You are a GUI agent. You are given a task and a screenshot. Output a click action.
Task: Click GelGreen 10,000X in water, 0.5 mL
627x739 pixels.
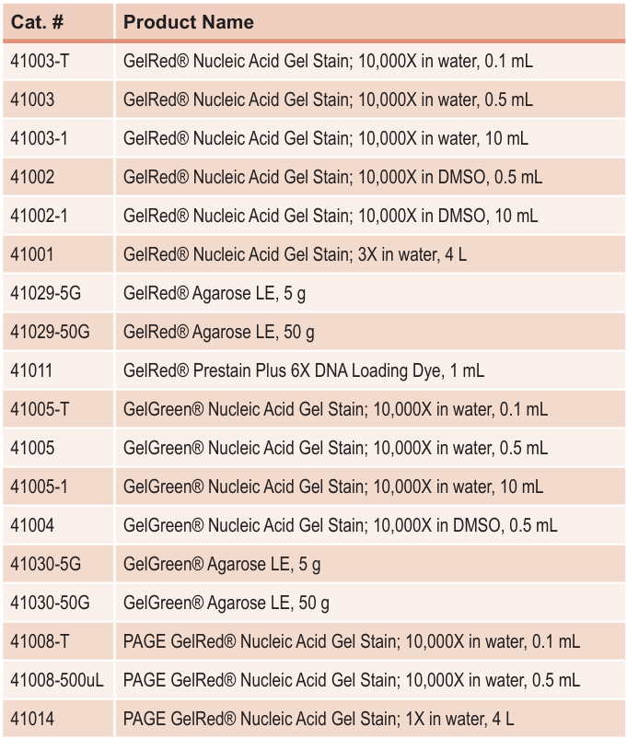tap(335, 448)
